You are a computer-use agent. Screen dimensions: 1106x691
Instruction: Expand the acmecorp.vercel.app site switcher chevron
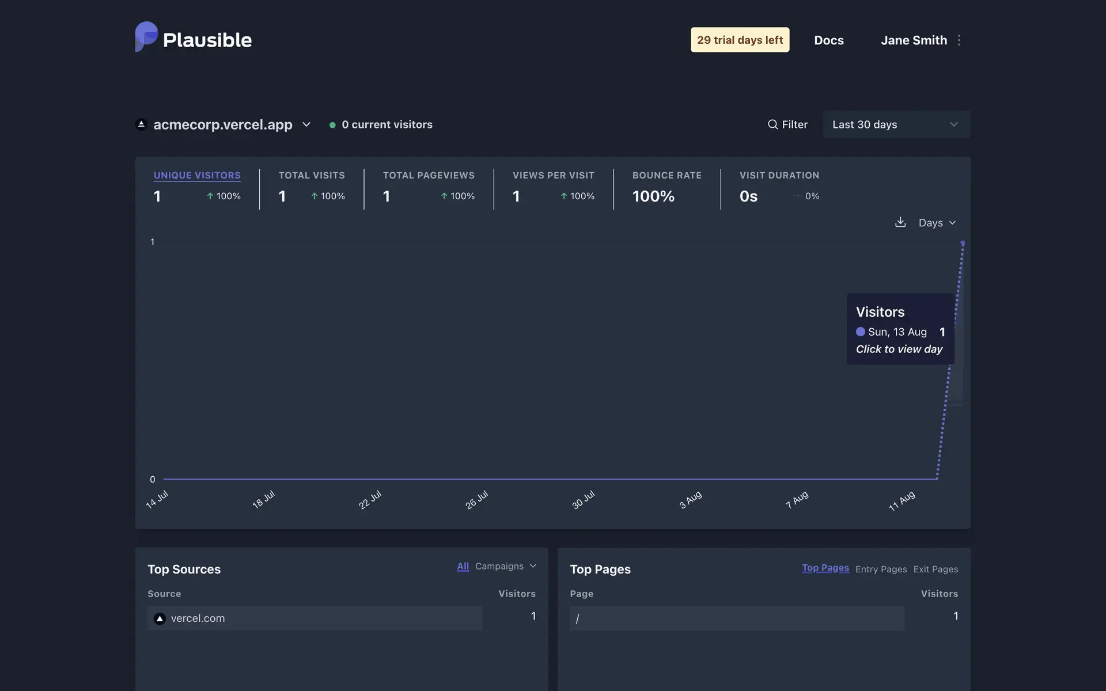tap(306, 124)
